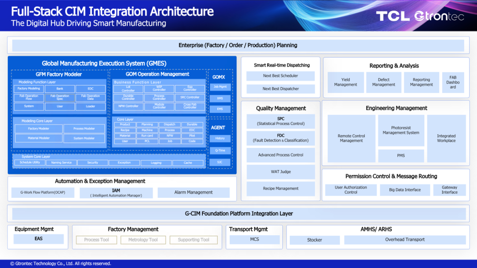This screenshot has width=477, height=268.
Task: Select the SPC Statistical Process Control box
Action: click(x=280, y=121)
